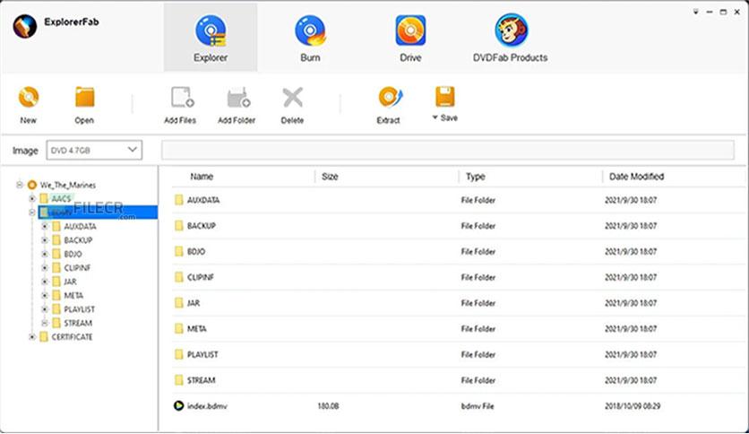Click the Add Folder icon
The image size is (749, 434).
[238, 98]
